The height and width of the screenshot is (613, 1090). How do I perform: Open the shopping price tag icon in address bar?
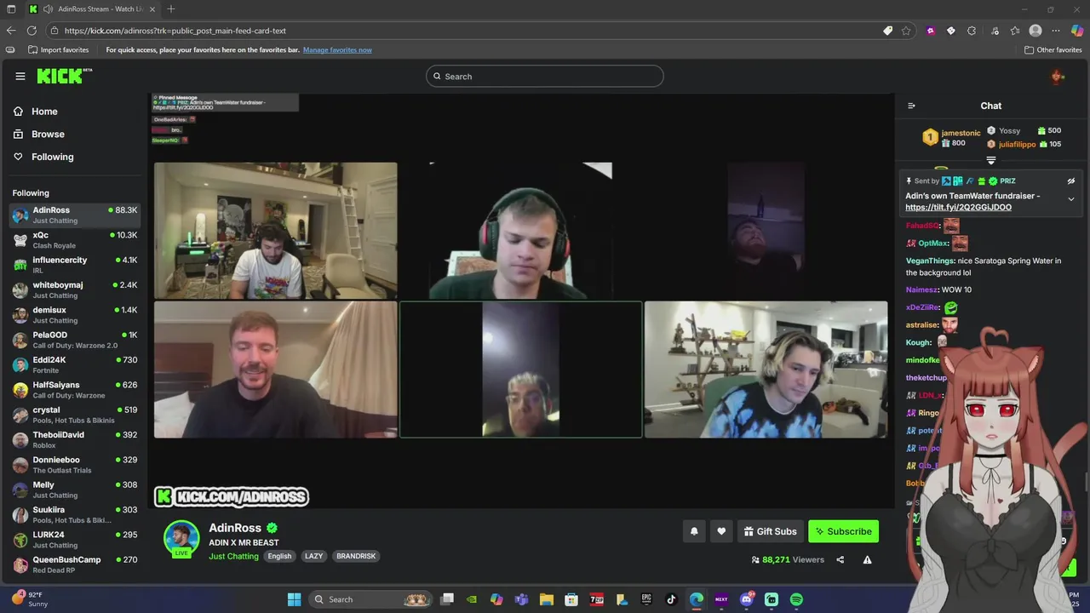tap(887, 31)
